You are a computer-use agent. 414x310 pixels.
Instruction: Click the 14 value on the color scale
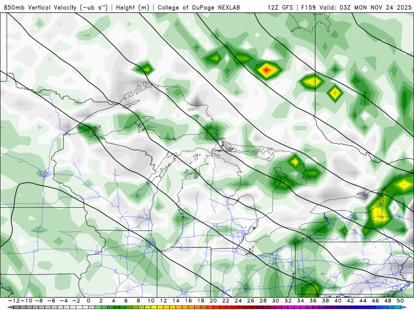176,301
